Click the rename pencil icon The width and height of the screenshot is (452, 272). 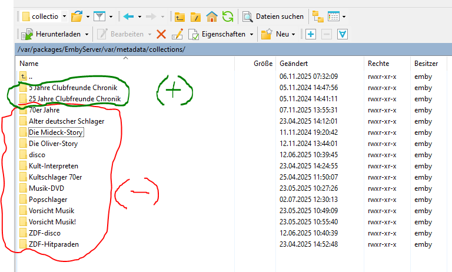pyautogui.click(x=177, y=34)
